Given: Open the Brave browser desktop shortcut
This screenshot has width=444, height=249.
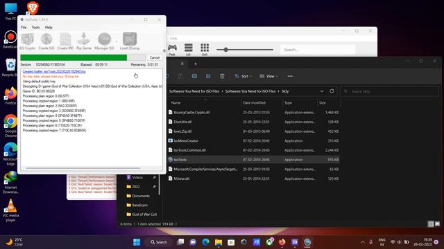Looking at the screenshot, I should click(x=33, y=8).
